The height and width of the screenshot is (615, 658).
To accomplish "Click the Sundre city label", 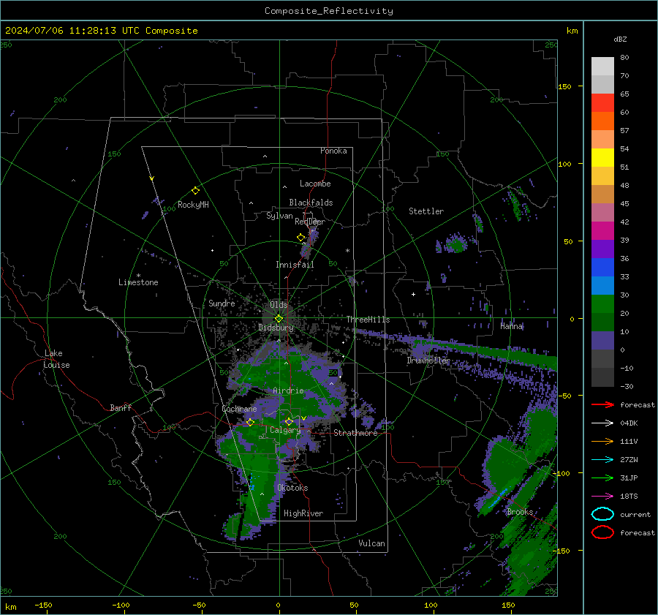I will click(222, 303).
